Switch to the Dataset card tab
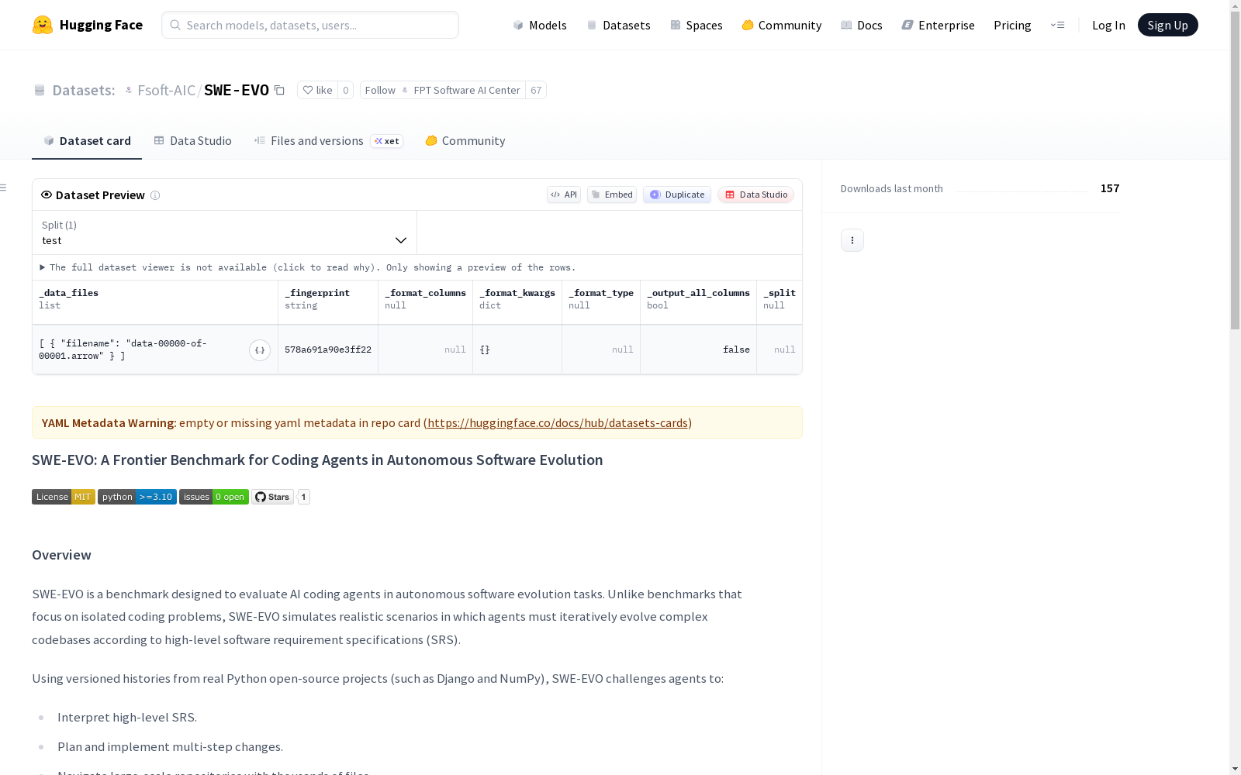The height and width of the screenshot is (775, 1241). click(x=87, y=140)
